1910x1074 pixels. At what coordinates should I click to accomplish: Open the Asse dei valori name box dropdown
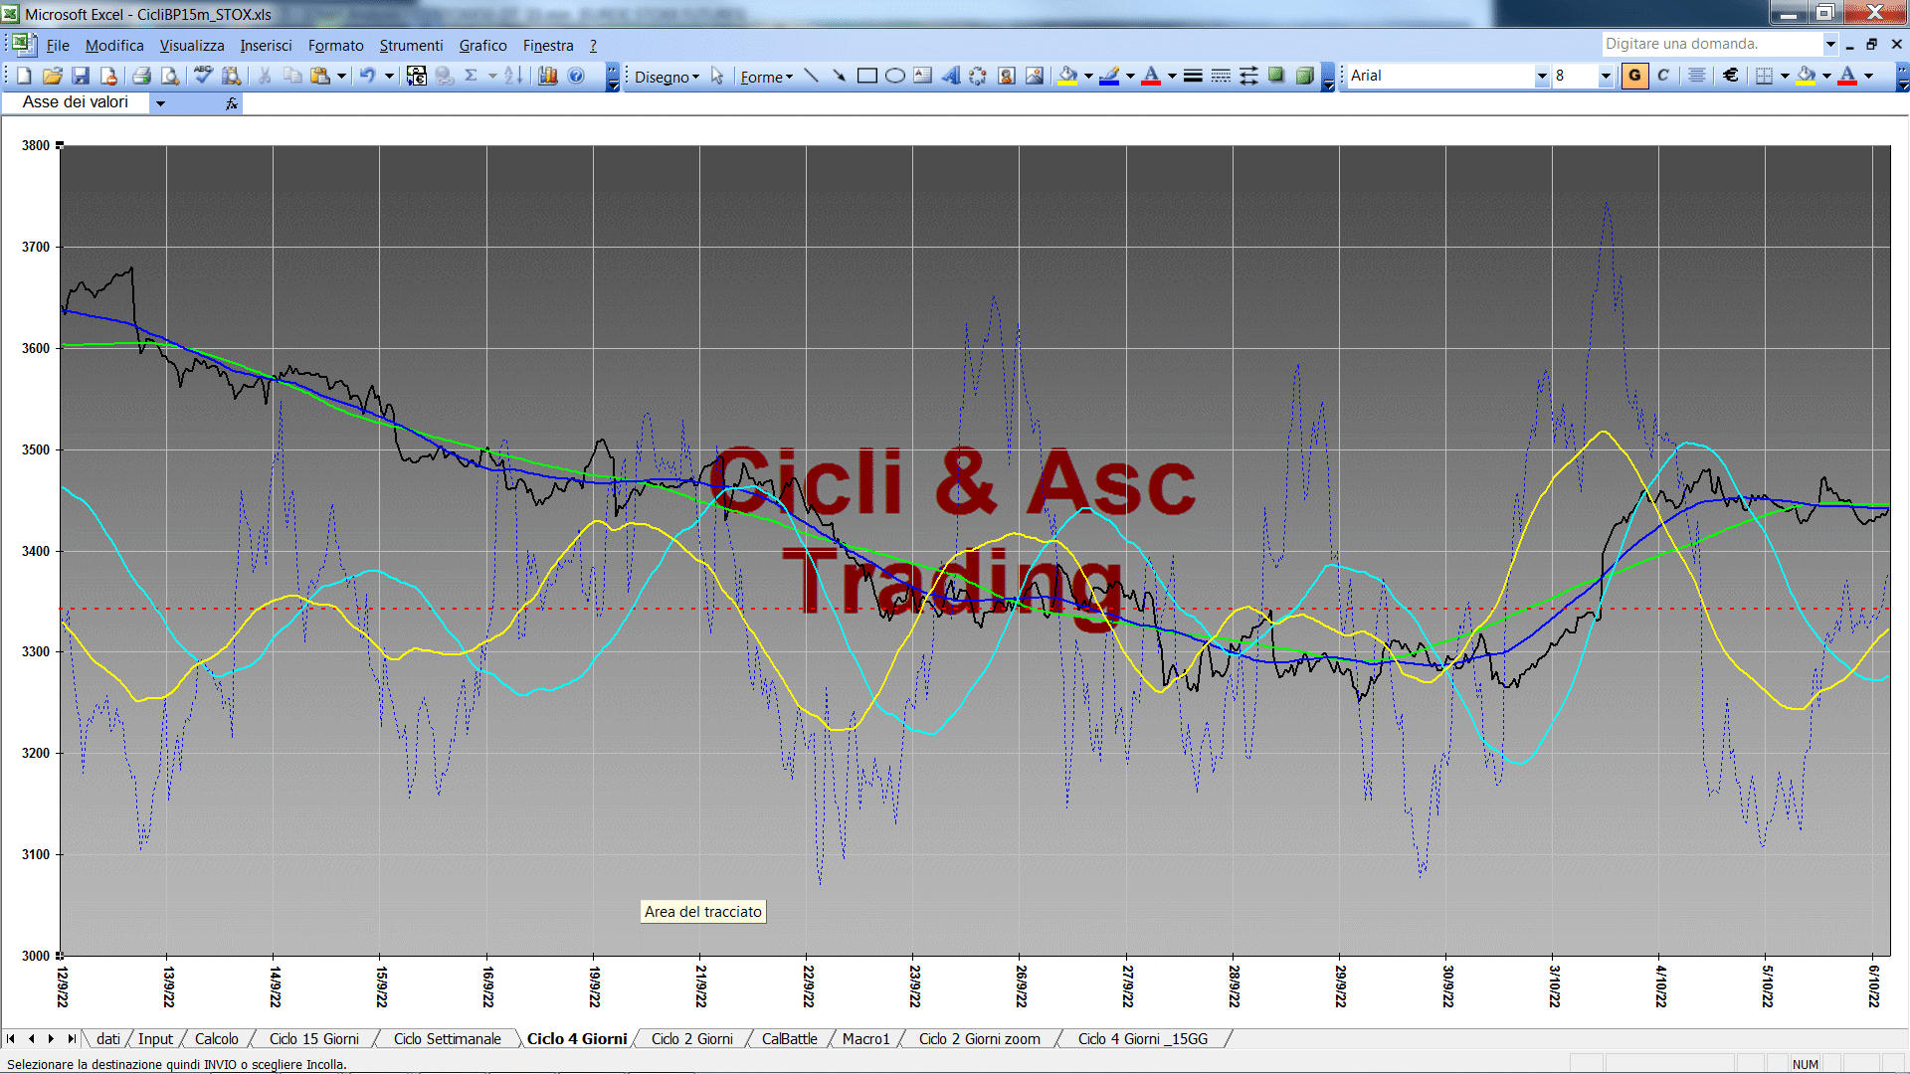pos(160,102)
